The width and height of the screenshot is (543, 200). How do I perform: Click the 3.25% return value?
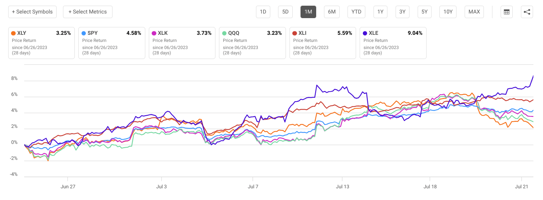[x=63, y=33]
